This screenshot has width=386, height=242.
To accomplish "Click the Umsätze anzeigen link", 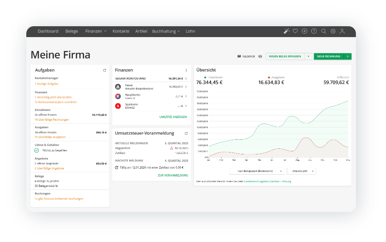I will [173, 117].
